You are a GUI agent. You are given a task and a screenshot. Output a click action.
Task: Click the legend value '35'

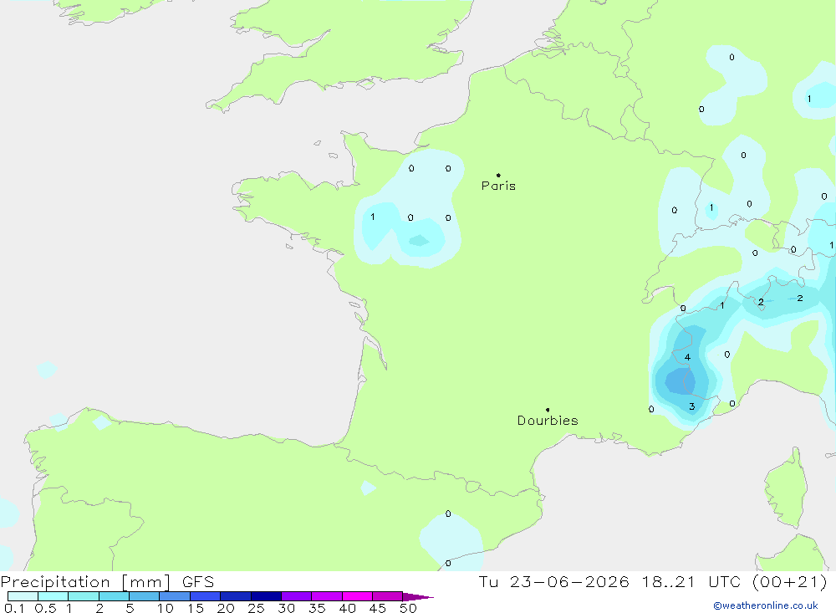coord(317,608)
